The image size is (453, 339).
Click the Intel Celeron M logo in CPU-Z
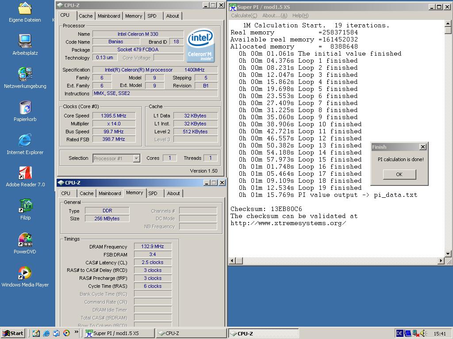(x=200, y=45)
